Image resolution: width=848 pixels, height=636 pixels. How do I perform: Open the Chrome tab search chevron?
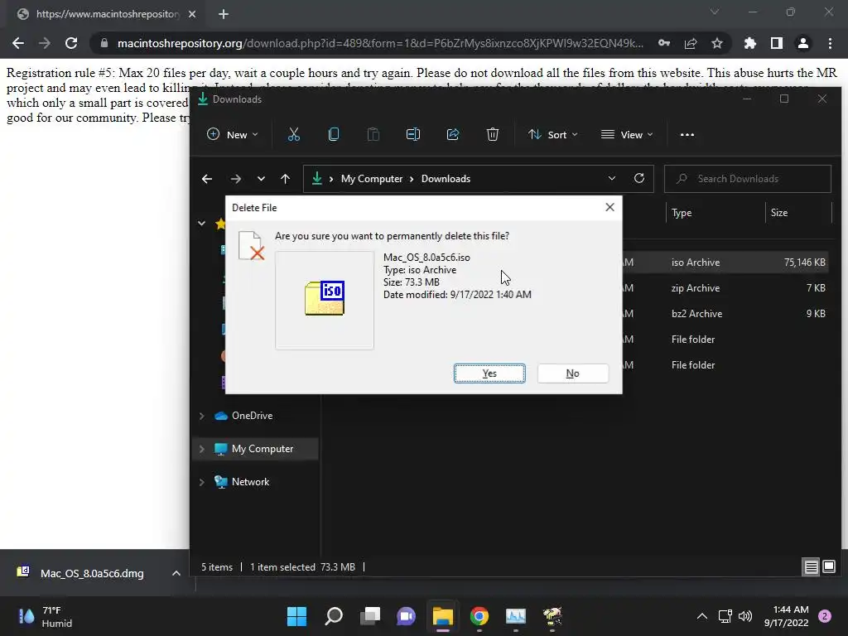coord(715,12)
